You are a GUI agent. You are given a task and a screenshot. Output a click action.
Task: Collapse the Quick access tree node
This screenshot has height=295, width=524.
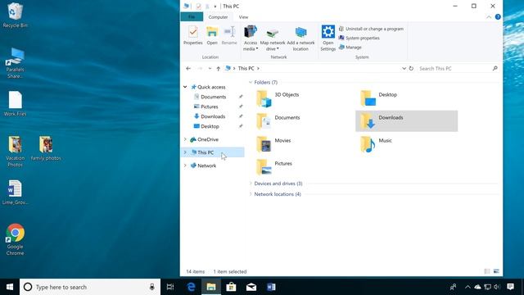[185, 87]
